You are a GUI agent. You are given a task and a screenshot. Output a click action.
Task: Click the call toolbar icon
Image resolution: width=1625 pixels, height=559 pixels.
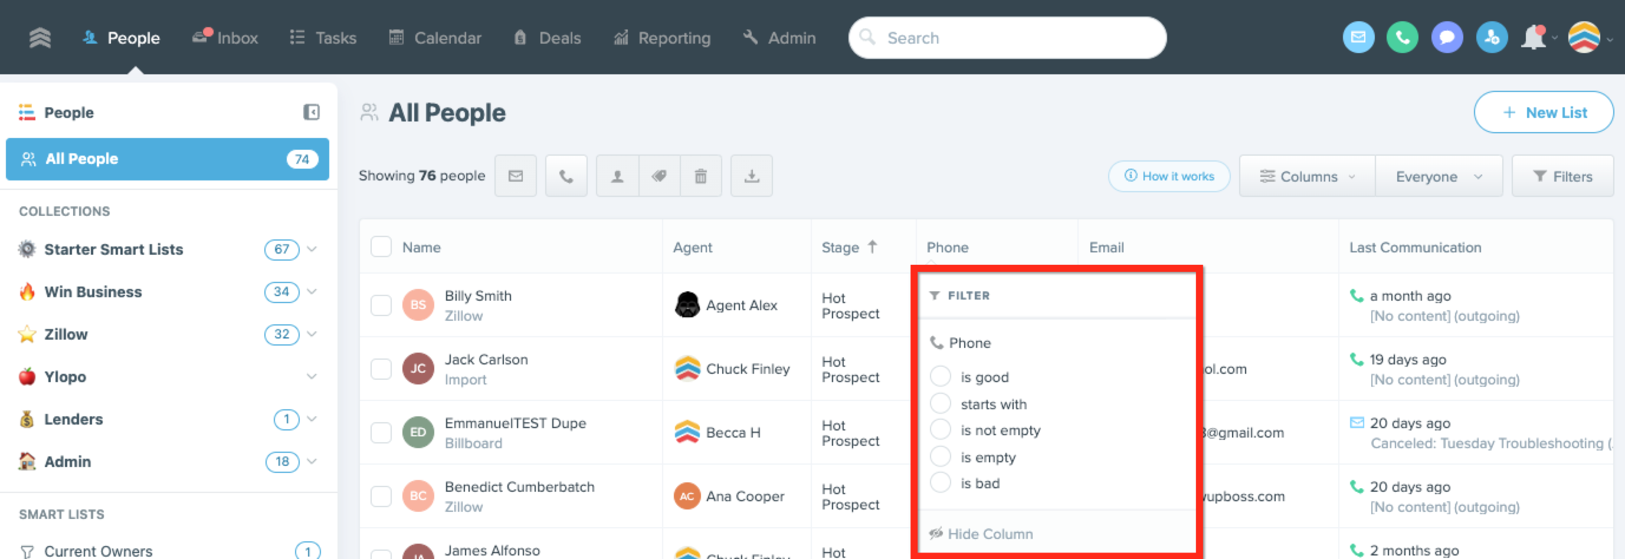566,176
